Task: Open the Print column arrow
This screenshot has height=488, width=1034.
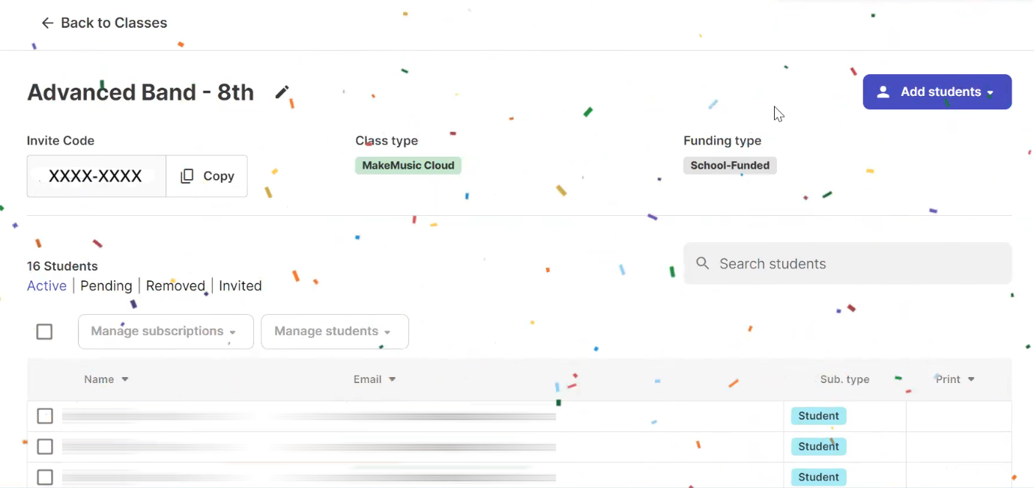Action: (x=971, y=379)
